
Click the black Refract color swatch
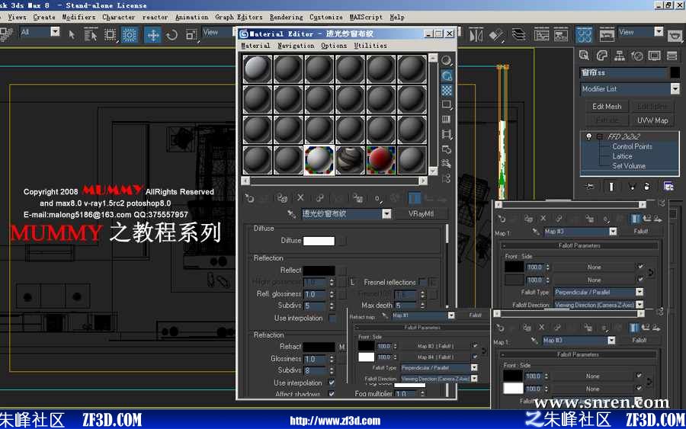(x=319, y=347)
